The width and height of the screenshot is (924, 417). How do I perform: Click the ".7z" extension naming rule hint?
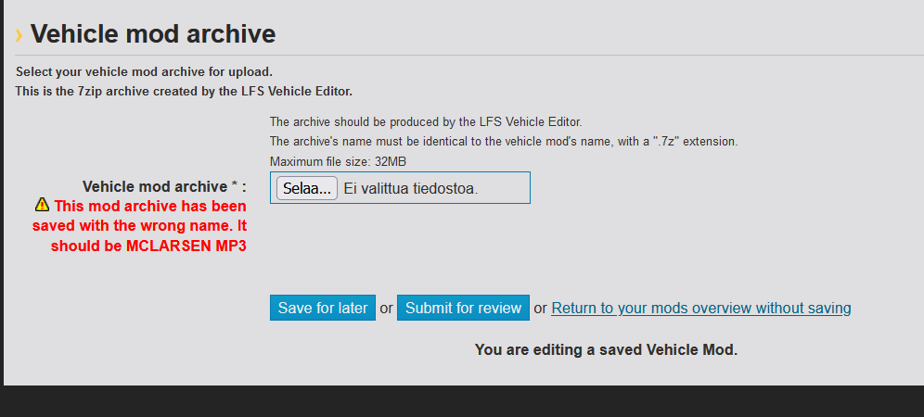(x=503, y=142)
